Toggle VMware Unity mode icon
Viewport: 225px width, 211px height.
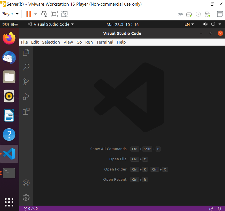tap(64, 14)
